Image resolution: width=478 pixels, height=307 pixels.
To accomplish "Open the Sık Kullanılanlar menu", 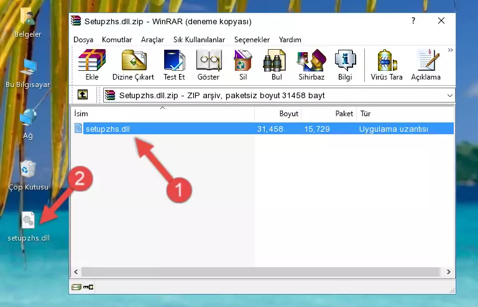I will coord(199,40).
